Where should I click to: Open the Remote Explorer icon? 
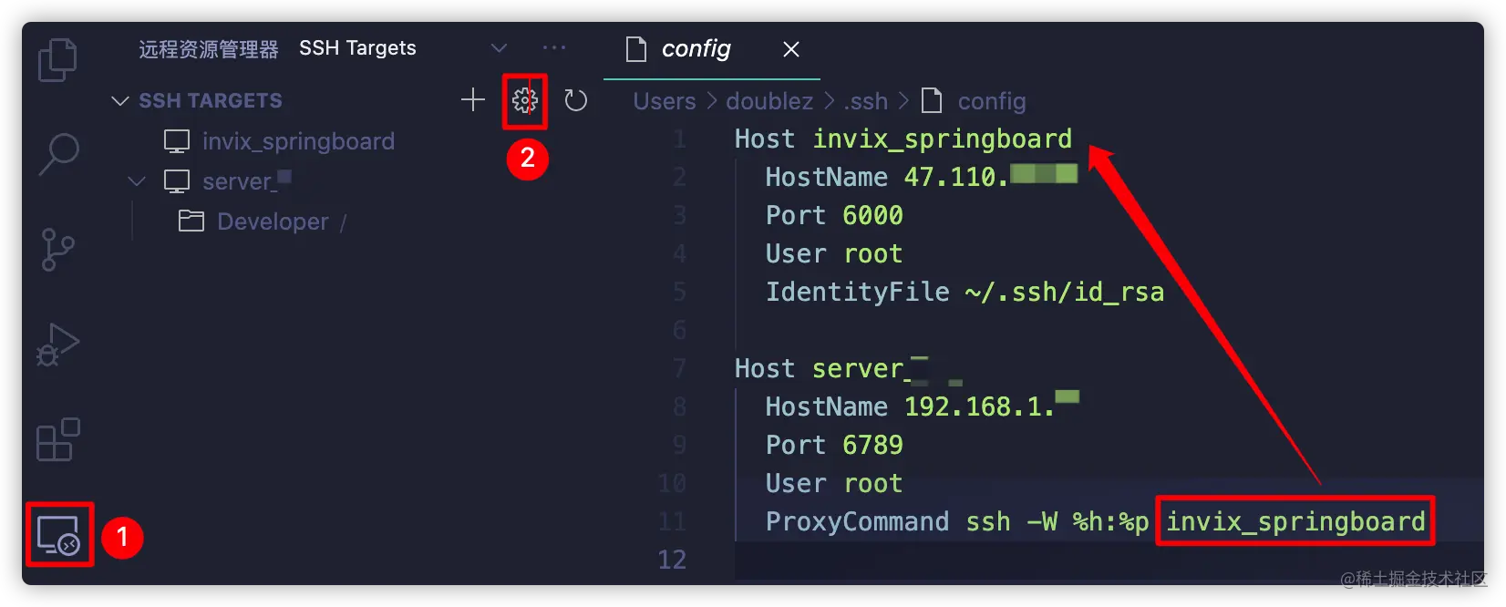[x=59, y=535]
